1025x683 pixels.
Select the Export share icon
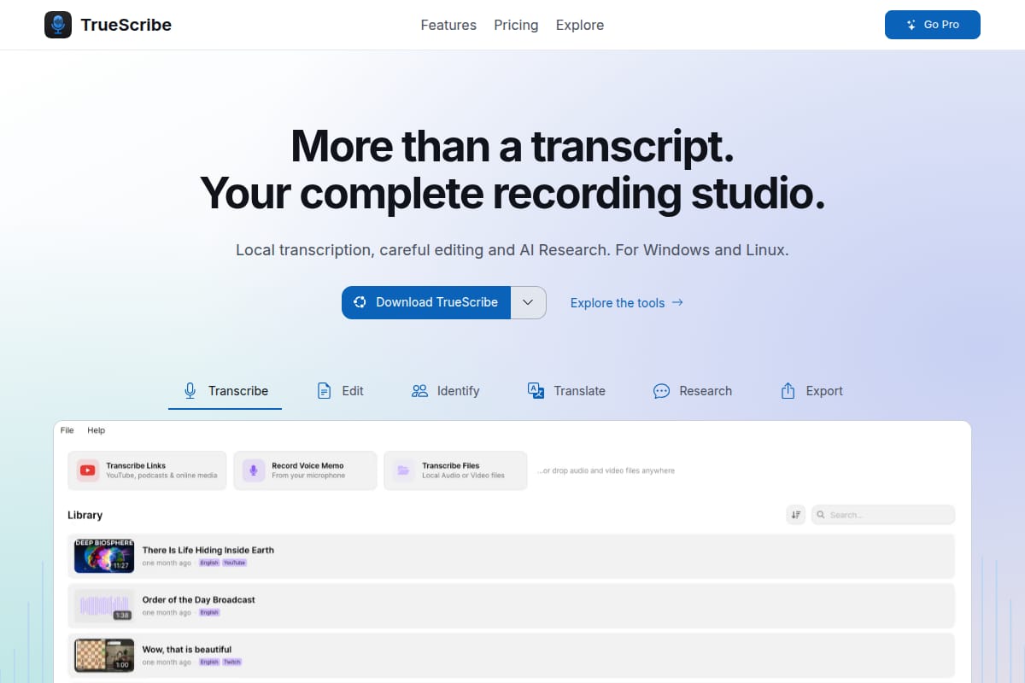[788, 391]
